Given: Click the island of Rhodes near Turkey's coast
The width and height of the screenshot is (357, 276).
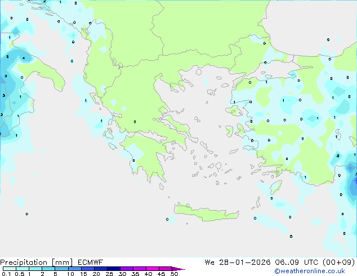Looking at the screenshot, I should 276,188.
